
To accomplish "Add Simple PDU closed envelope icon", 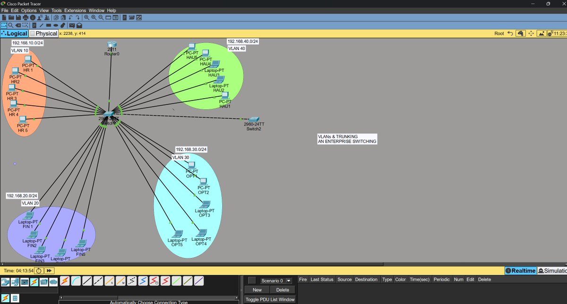I will [x=72, y=25].
